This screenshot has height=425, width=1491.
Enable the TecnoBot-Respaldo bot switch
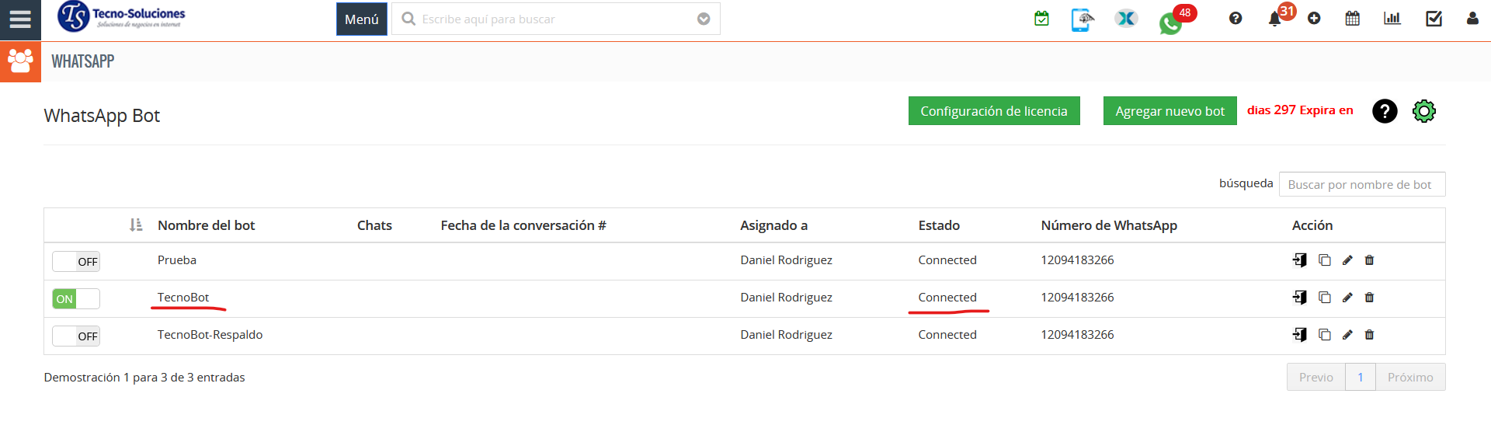76,336
